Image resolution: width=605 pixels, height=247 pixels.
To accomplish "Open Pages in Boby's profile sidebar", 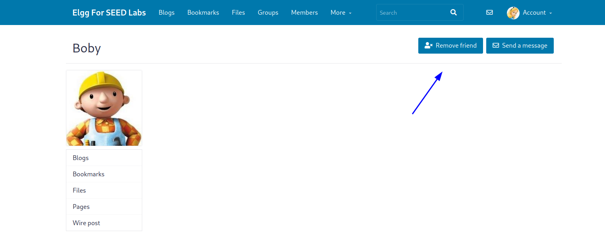I will point(104,206).
